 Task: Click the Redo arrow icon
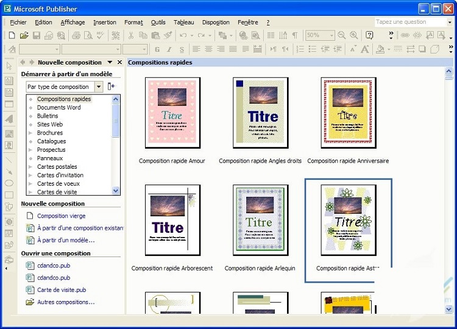point(201,35)
